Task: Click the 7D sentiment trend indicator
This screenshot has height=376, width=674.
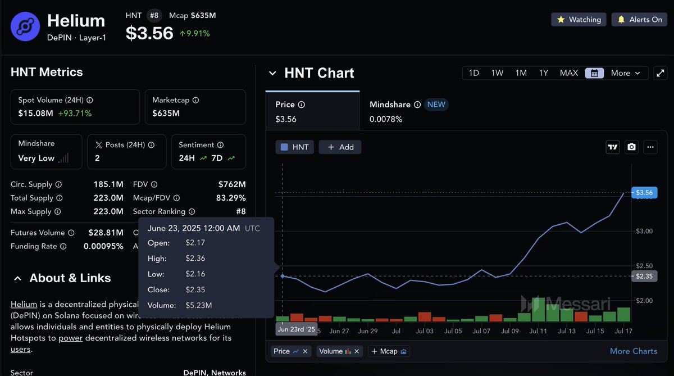Action: (223, 158)
